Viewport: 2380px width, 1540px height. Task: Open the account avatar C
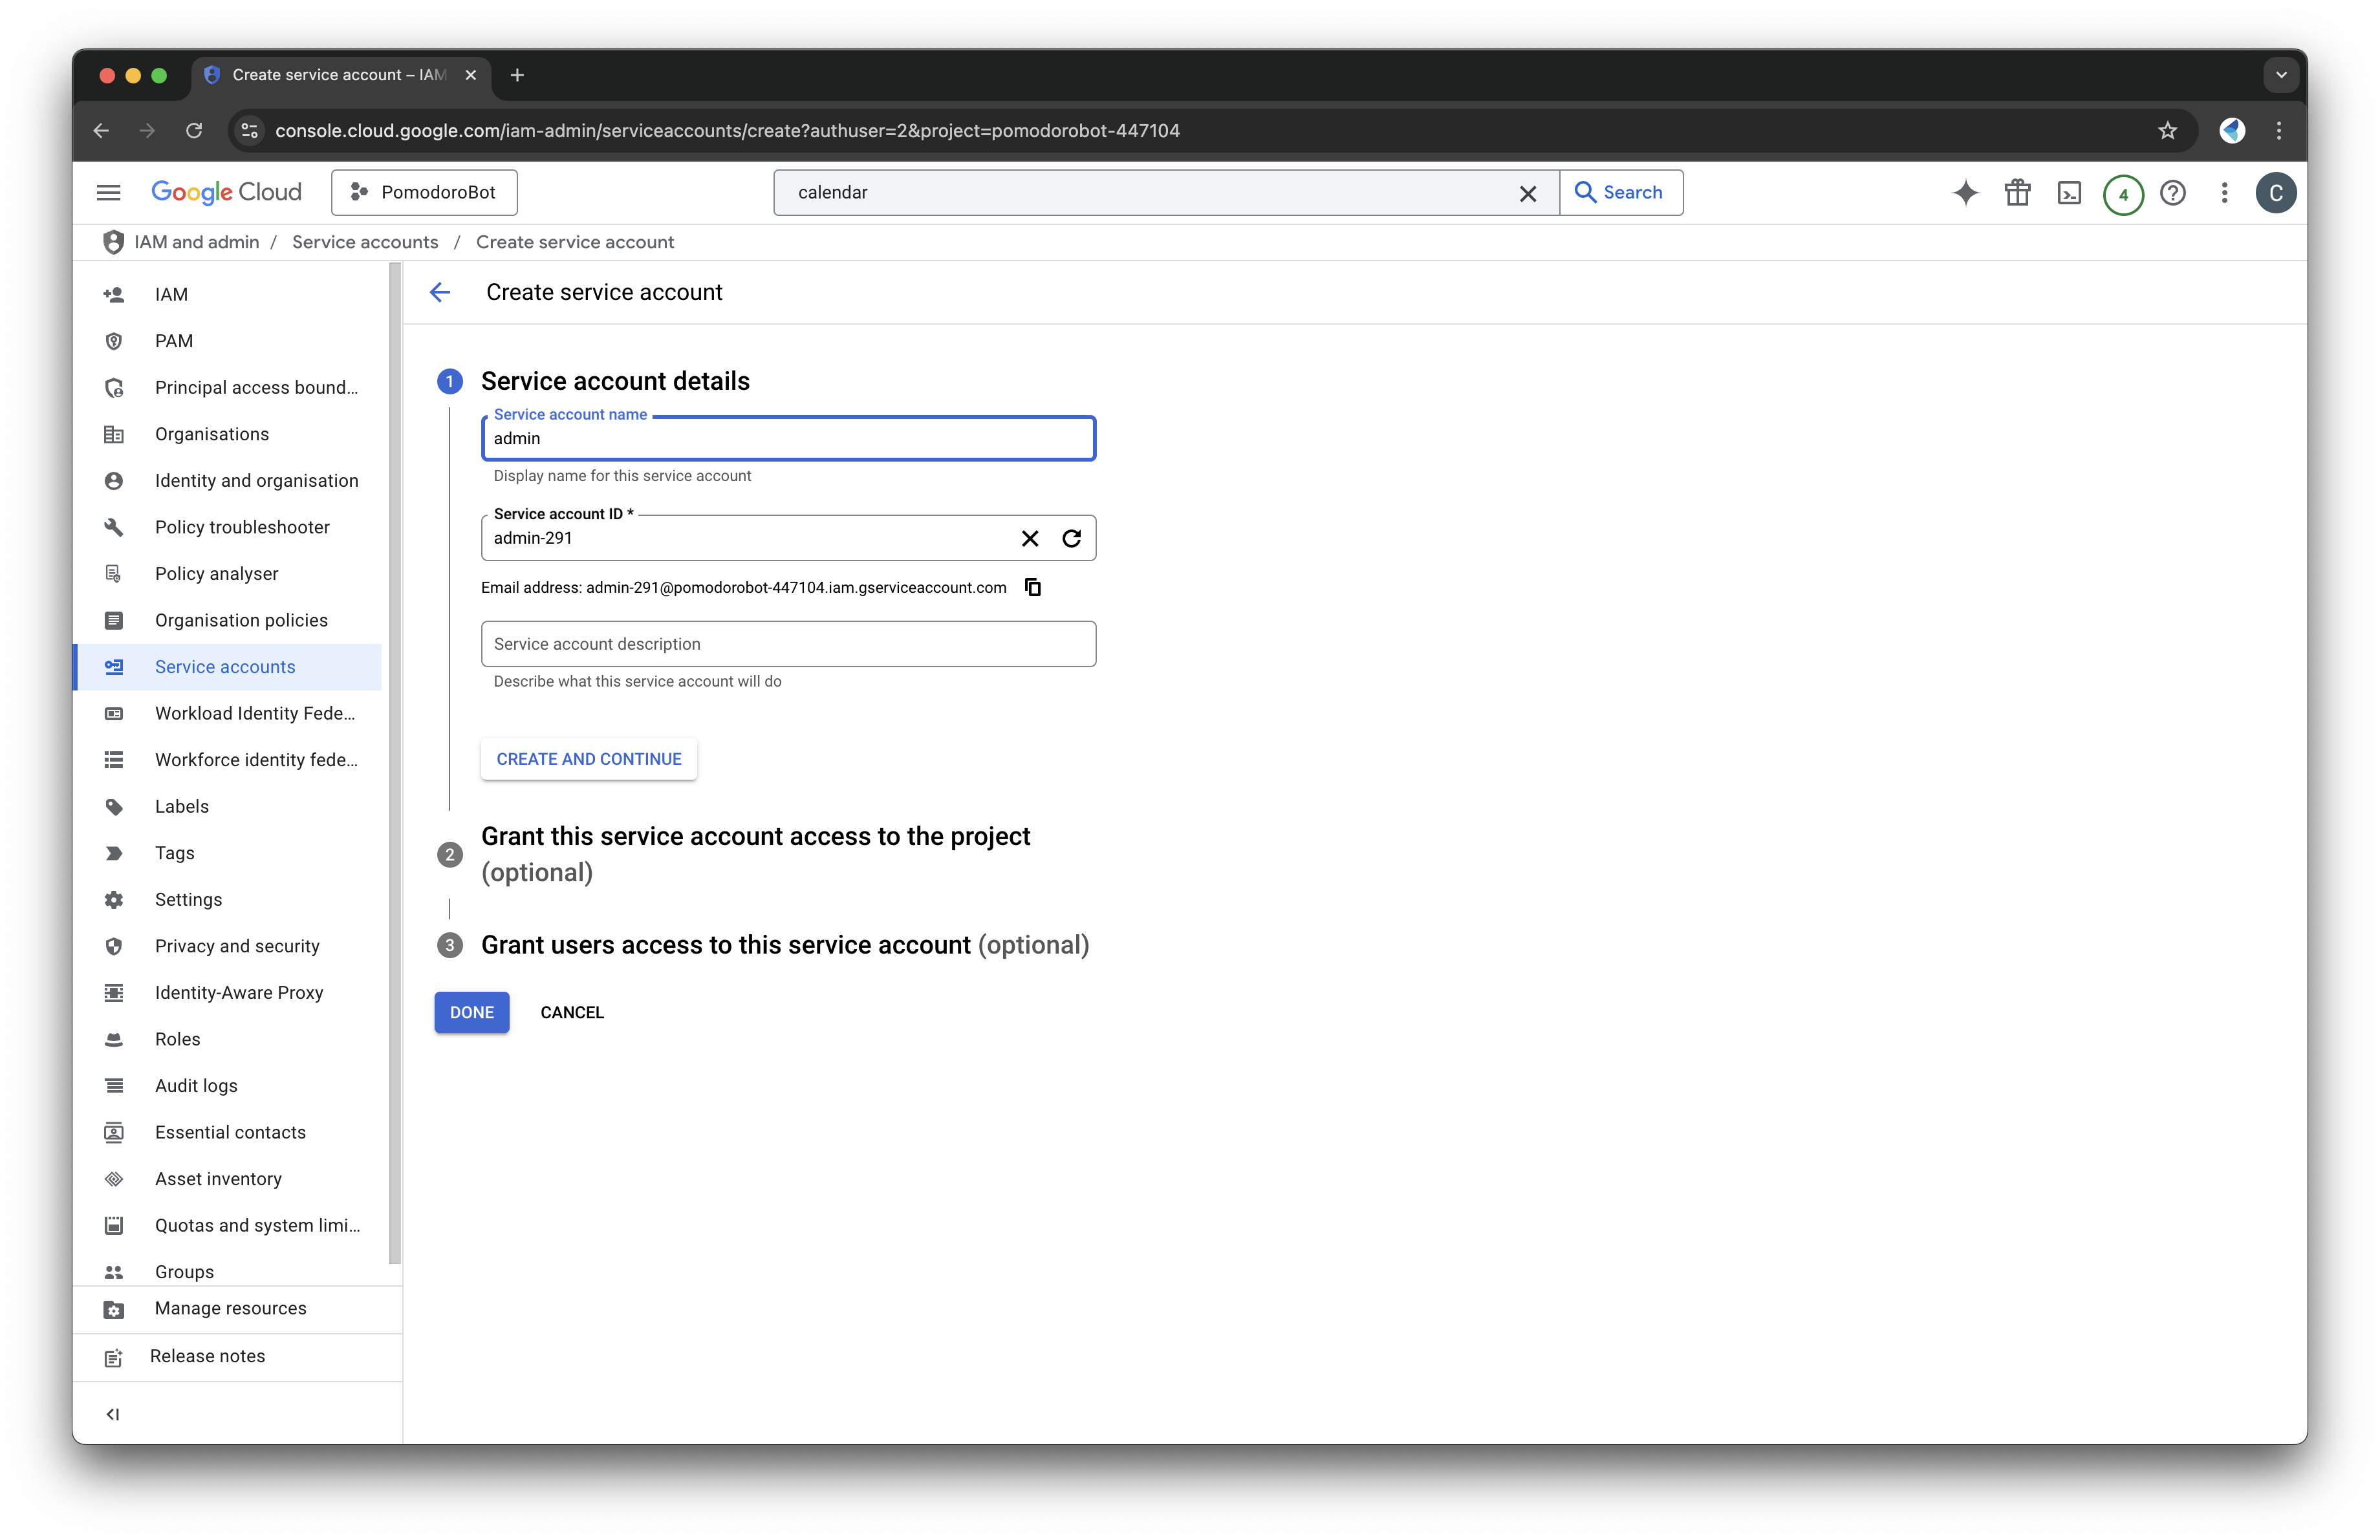2275,192
